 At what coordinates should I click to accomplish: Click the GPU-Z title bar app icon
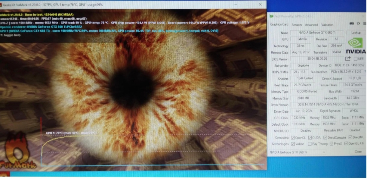[271, 16]
